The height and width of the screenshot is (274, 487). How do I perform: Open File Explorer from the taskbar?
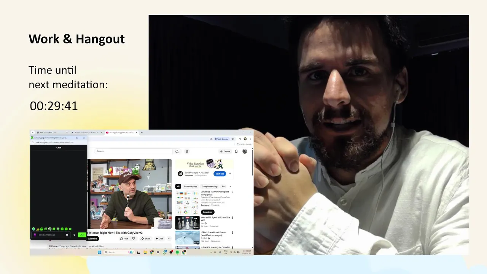145,252
